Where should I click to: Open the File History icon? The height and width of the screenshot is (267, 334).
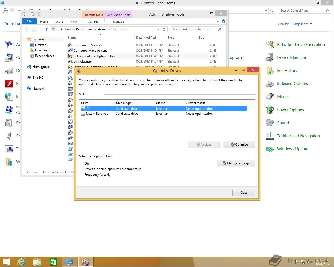click(x=270, y=71)
